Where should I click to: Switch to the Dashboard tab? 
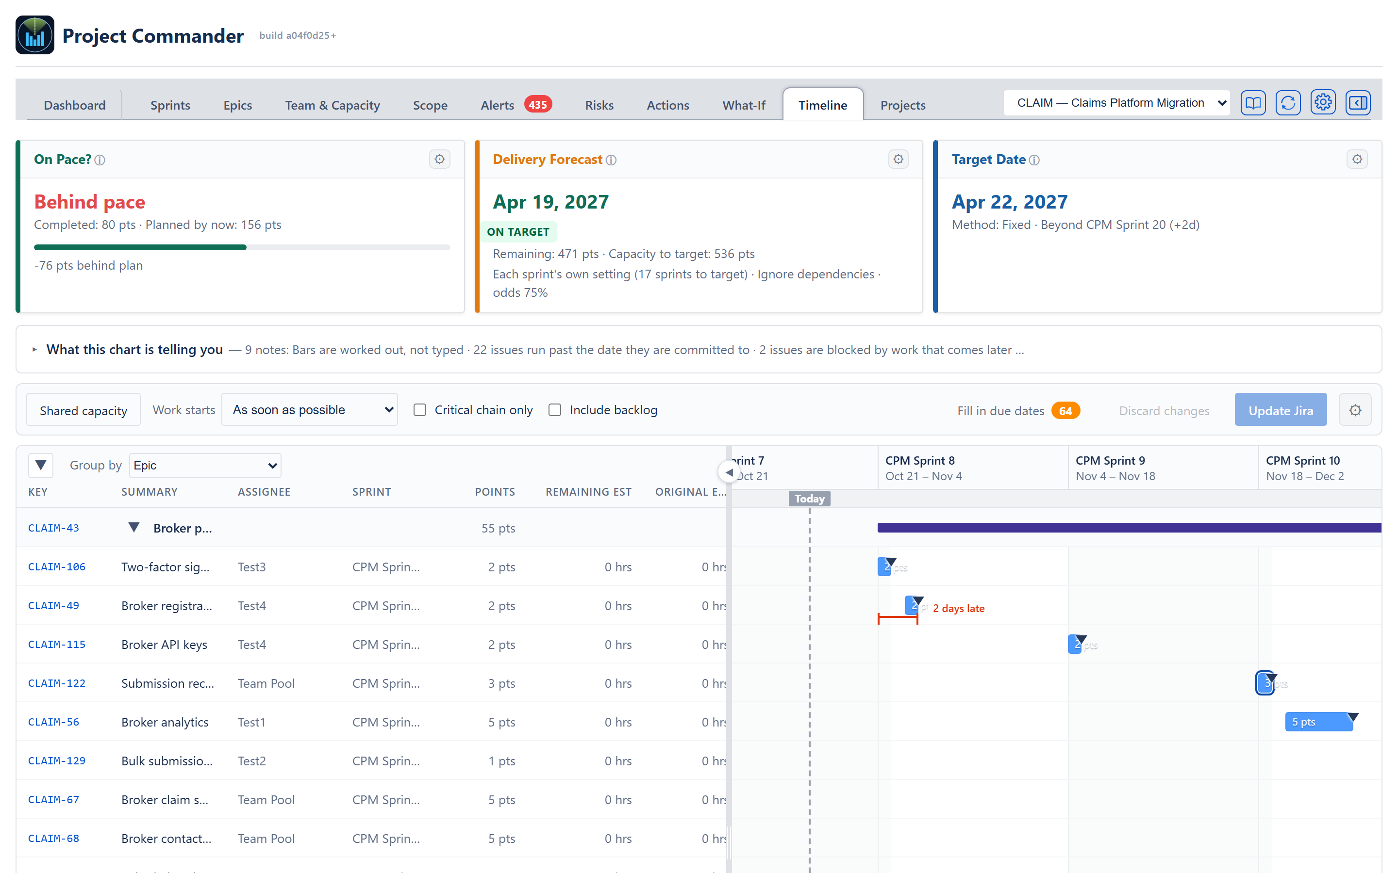coord(75,105)
